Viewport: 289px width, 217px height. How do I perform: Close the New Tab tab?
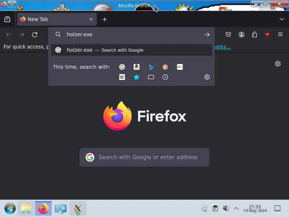tap(91, 19)
